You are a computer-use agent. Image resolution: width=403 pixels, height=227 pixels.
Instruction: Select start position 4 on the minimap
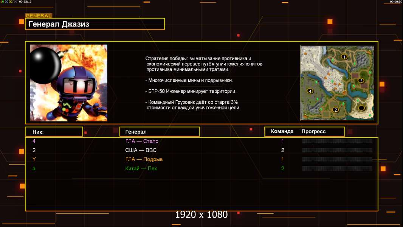pos(310,91)
